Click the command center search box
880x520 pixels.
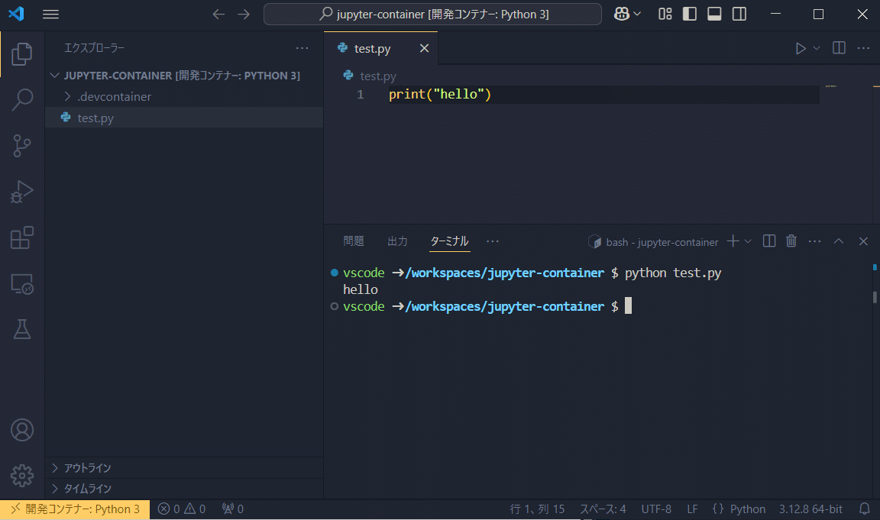coord(432,14)
